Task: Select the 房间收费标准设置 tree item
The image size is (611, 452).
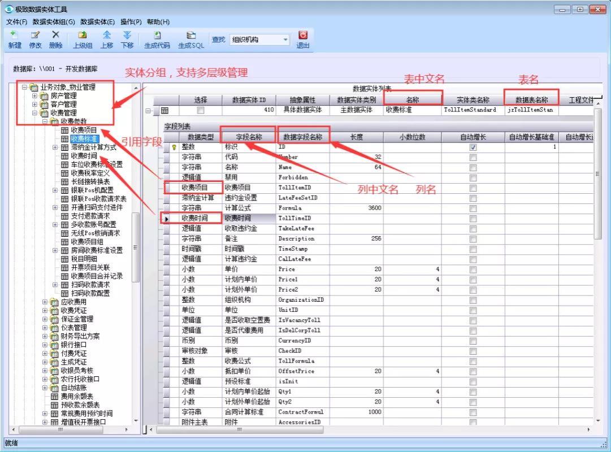Action: 97,250
